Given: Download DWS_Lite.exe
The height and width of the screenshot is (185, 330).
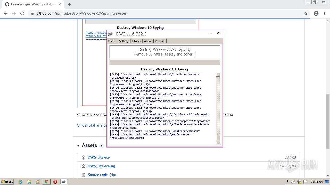Looking at the screenshot, I should 98,157.
